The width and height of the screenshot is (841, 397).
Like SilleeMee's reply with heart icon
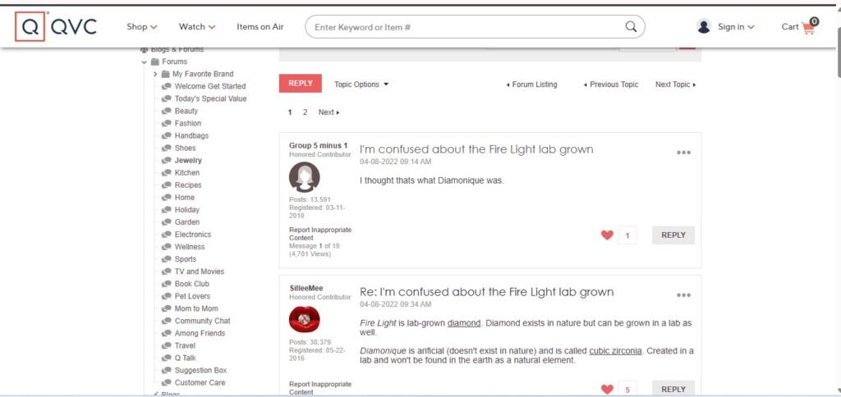click(x=607, y=390)
